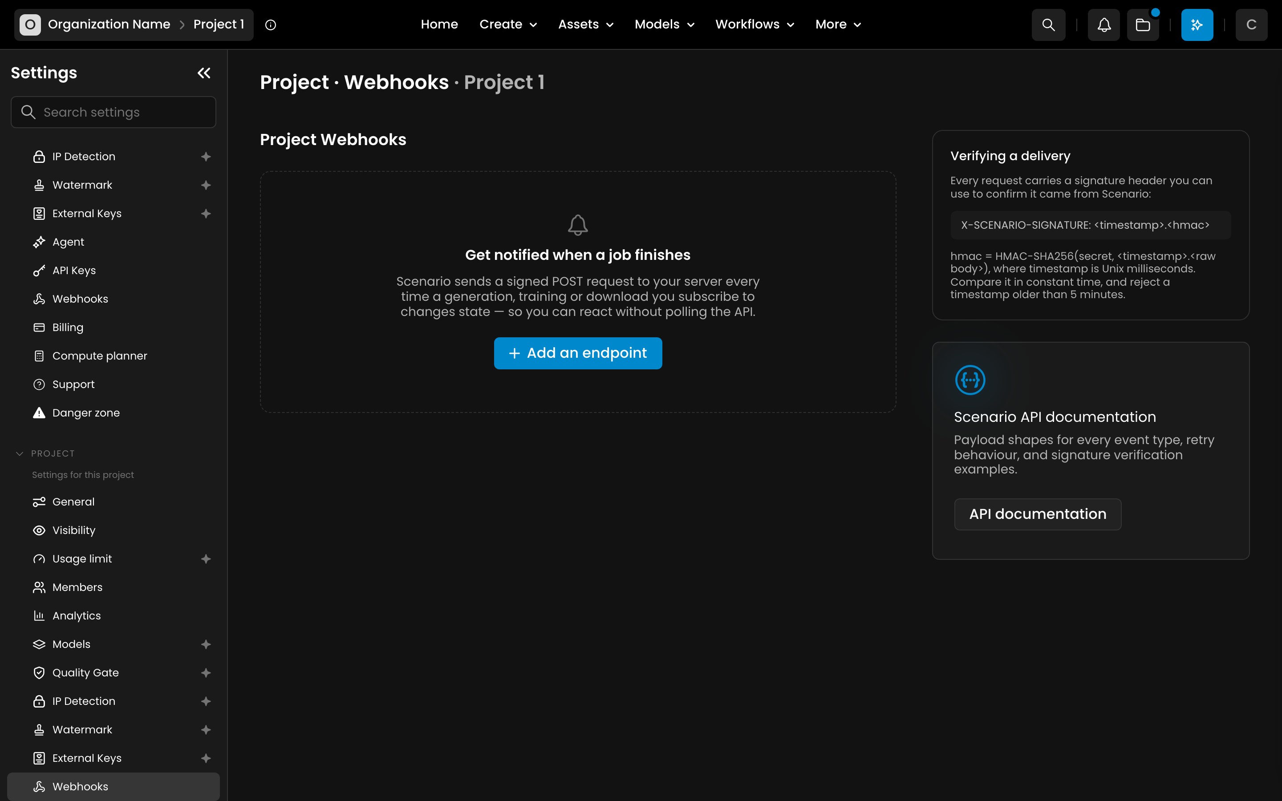Open General project settings
Screen dimensions: 1282x801
114,502
